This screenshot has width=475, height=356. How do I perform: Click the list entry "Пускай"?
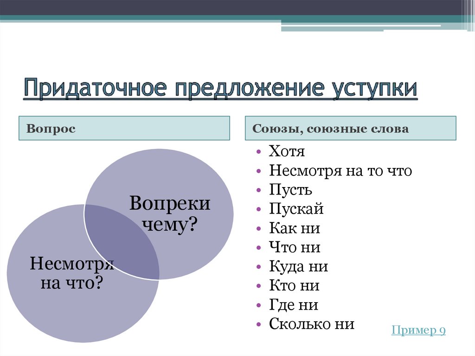(x=295, y=209)
